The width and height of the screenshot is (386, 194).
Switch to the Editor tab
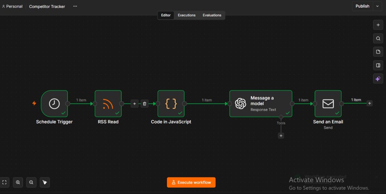pyautogui.click(x=166, y=15)
